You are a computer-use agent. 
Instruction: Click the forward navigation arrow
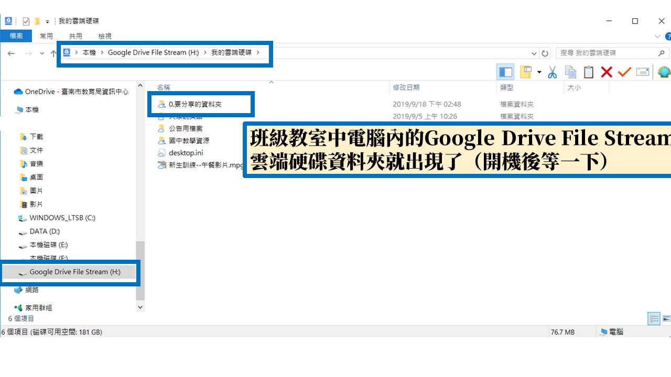coord(28,53)
